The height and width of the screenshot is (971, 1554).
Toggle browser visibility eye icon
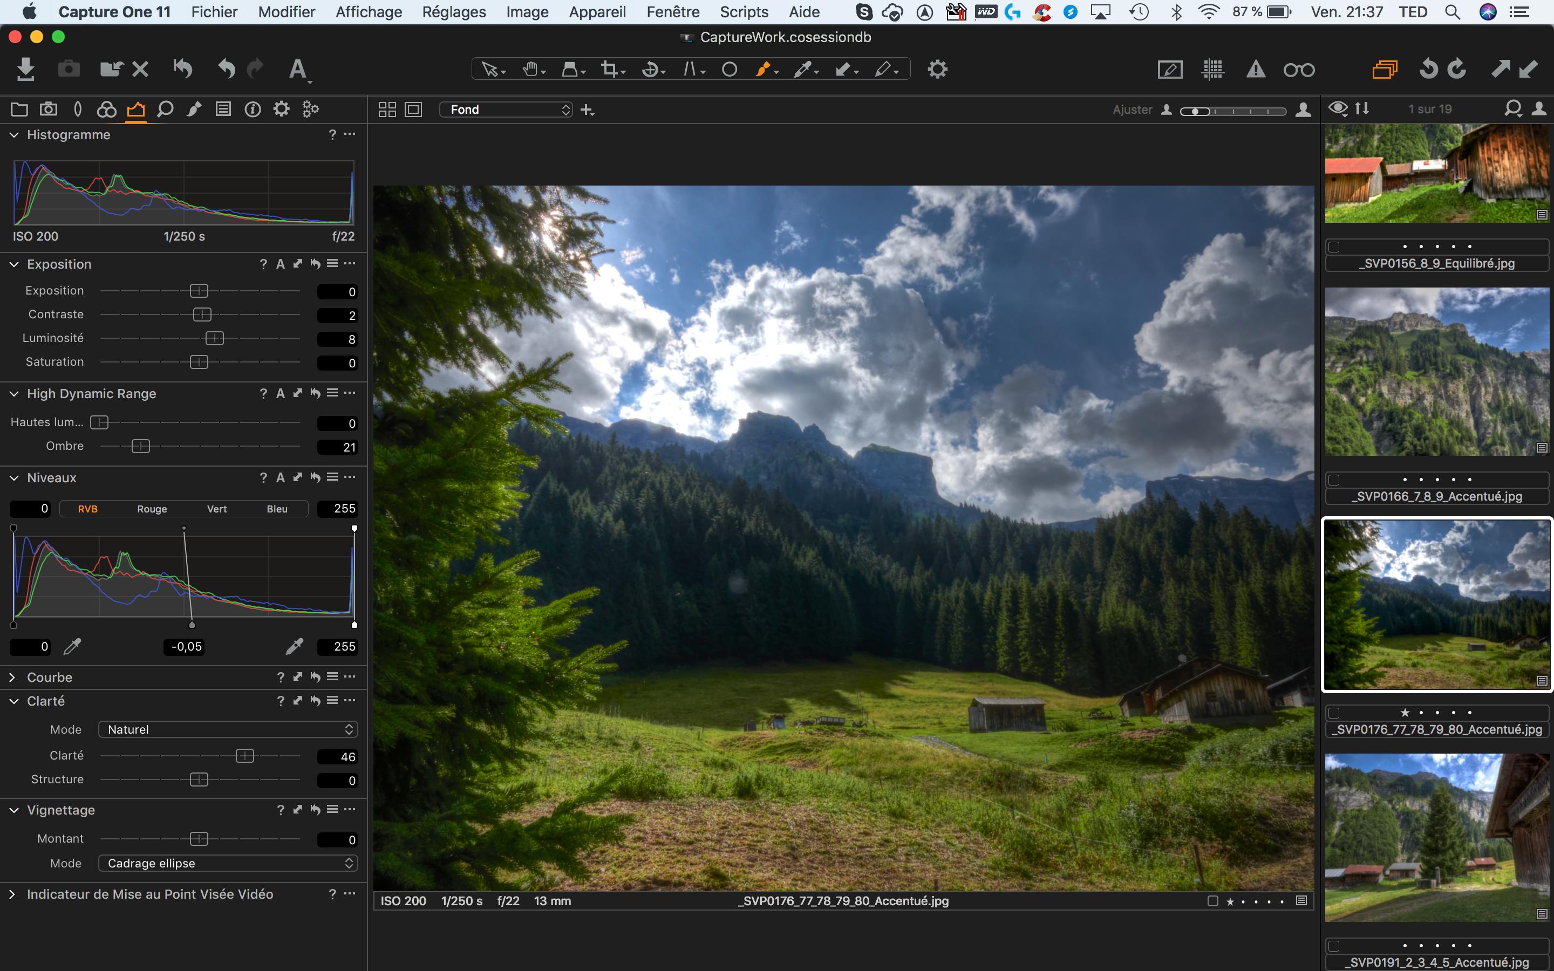click(1338, 108)
